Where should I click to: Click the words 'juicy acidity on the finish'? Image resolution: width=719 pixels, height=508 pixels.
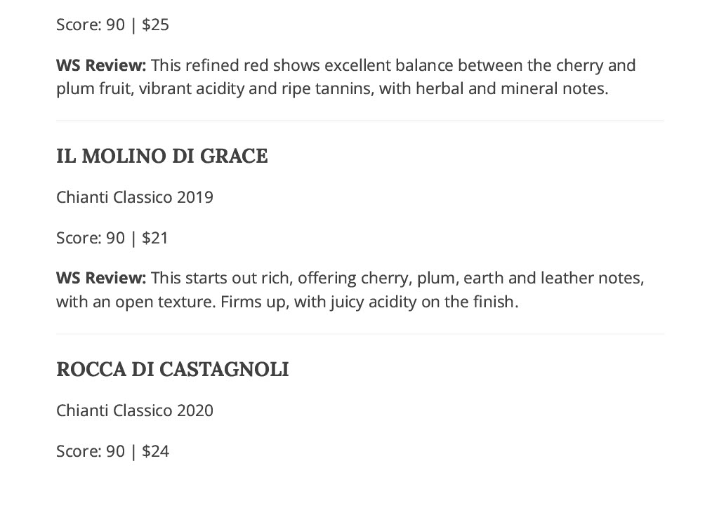tap(423, 302)
